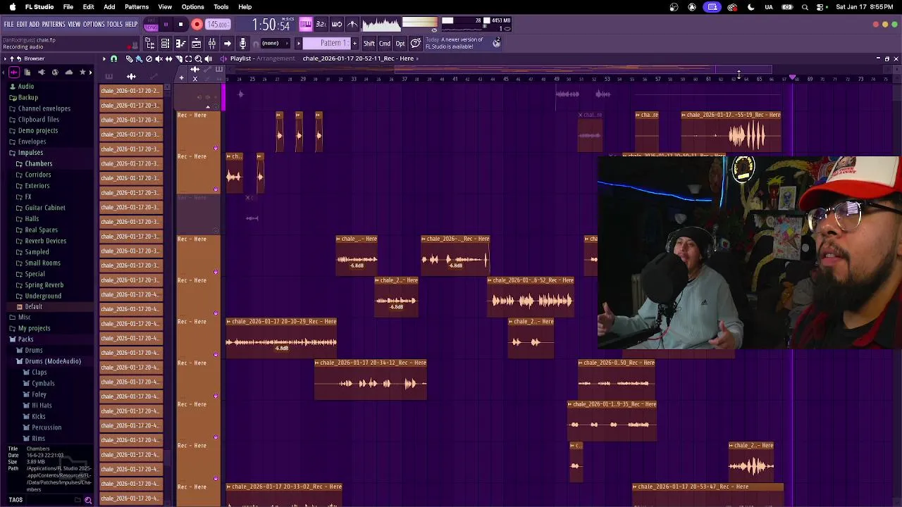Toggle the record button
The width and height of the screenshot is (902, 507).
coord(197,25)
